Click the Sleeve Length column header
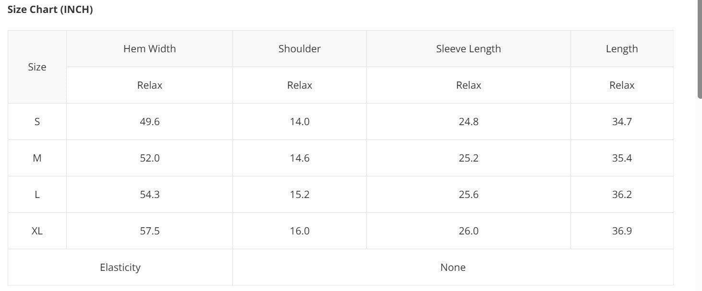 pyautogui.click(x=468, y=49)
